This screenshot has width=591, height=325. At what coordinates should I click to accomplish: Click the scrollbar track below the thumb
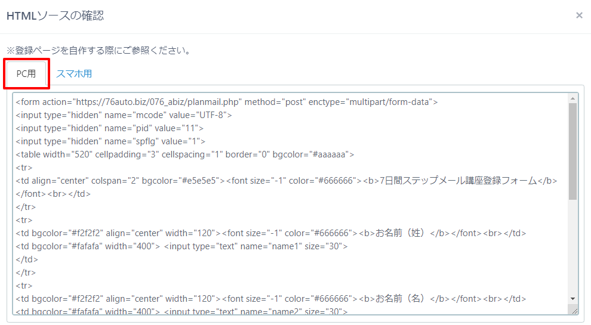point(573,247)
